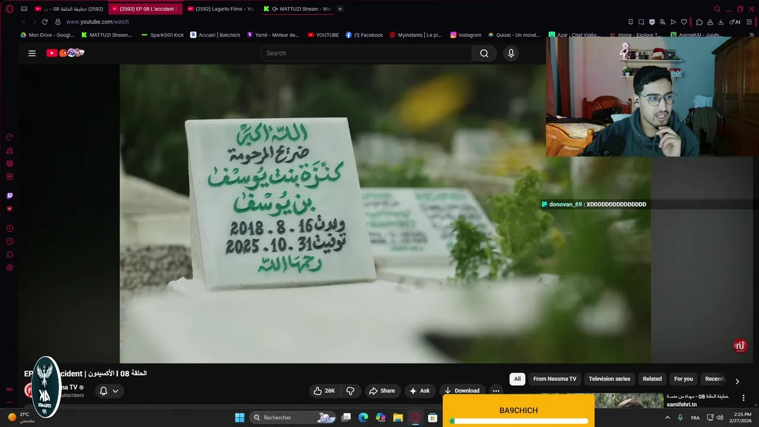Select the All filter chip

coord(517,379)
